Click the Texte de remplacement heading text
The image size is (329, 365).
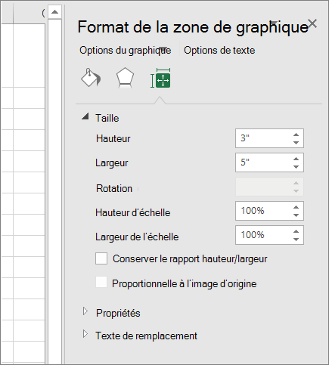146,336
